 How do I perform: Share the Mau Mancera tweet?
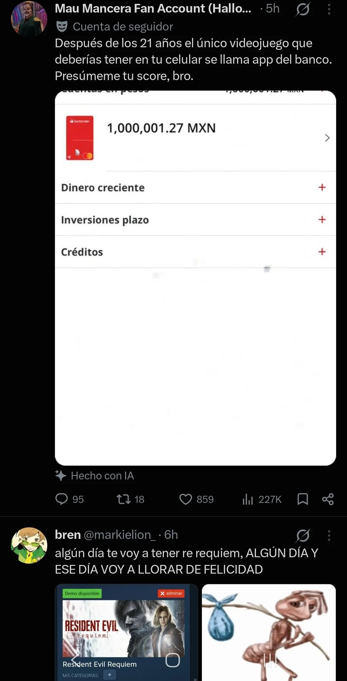tap(328, 499)
